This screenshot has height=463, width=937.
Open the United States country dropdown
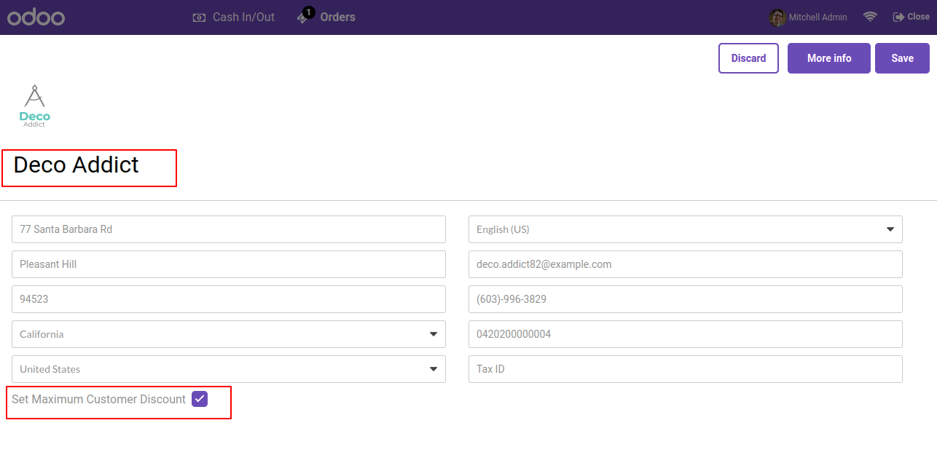coord(229,369)
